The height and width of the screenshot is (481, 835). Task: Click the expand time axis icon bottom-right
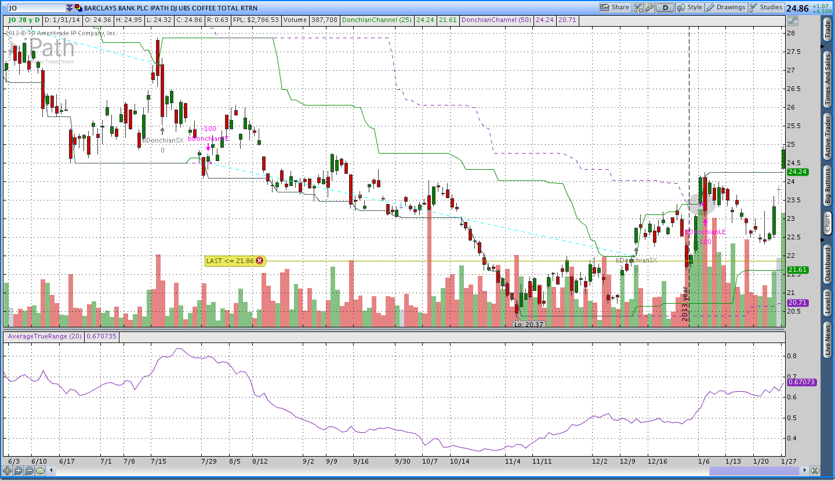click(815, 471)
